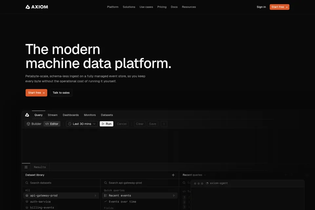Open the Last 30 mins time range dropdown
The image size is (315, 210).
click(x=82, y=124)
